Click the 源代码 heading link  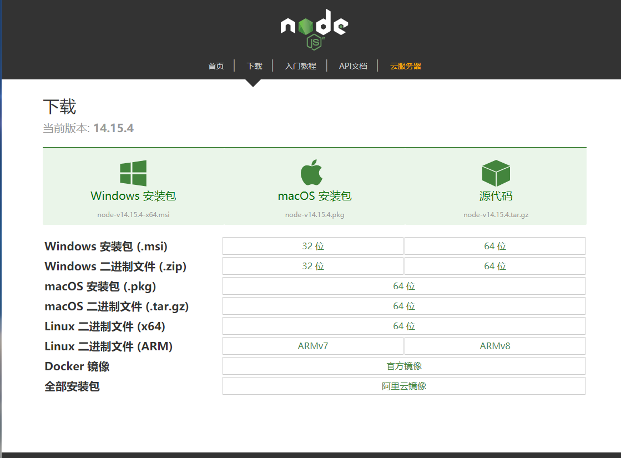tap(496, 196)
